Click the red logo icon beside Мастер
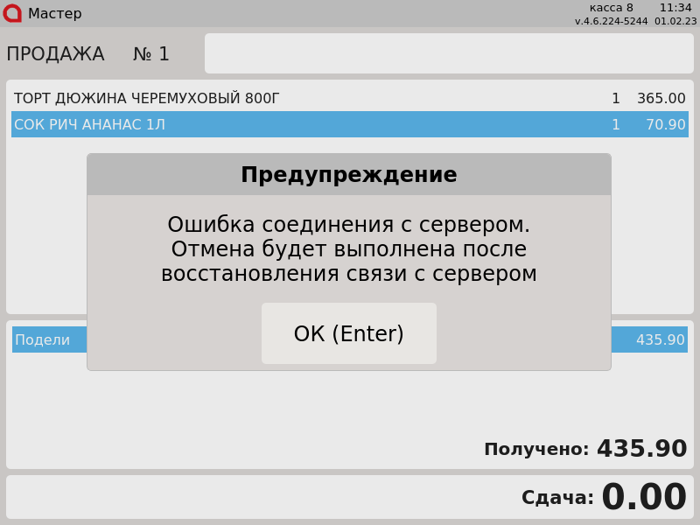This screenshot has height=525, width=700. click(12, 13)
